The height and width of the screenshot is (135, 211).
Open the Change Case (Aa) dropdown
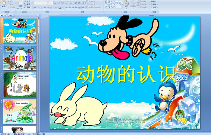56,8
